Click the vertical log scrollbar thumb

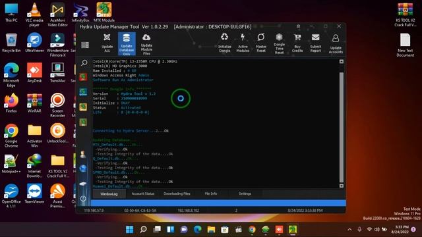pyautogui.click(x=342, y=127)
